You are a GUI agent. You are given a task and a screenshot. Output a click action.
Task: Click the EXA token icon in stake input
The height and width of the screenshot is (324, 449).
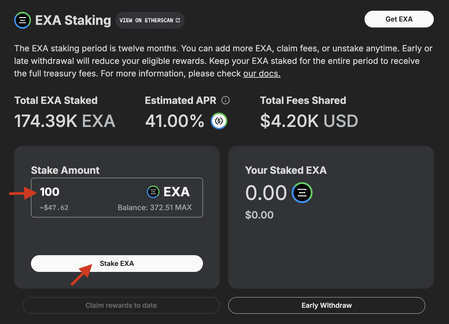(153, 192)
